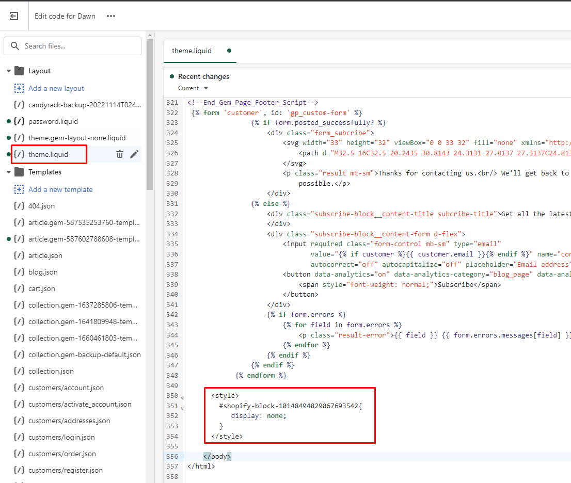The image size is (571, 483).
Task: Click Add a new template link
Action: point(60,189)
